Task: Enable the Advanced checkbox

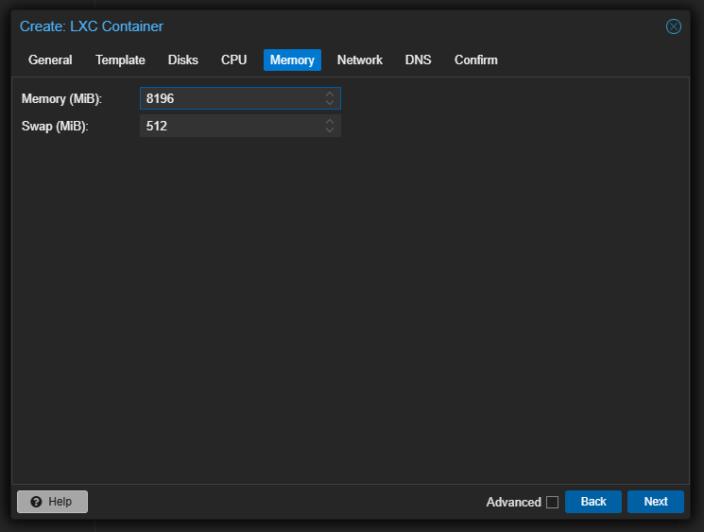Action: pyautogui.click(x=552, y=503)
